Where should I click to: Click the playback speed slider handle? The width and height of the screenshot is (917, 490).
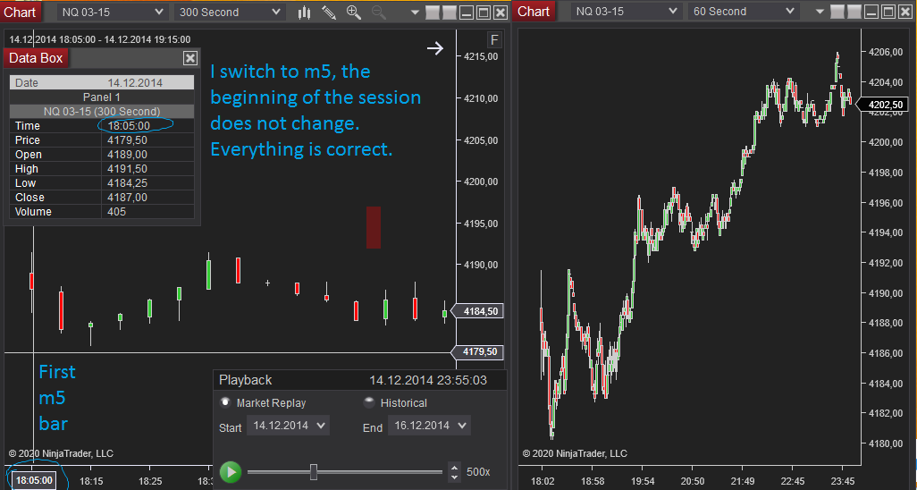point(314,472)
